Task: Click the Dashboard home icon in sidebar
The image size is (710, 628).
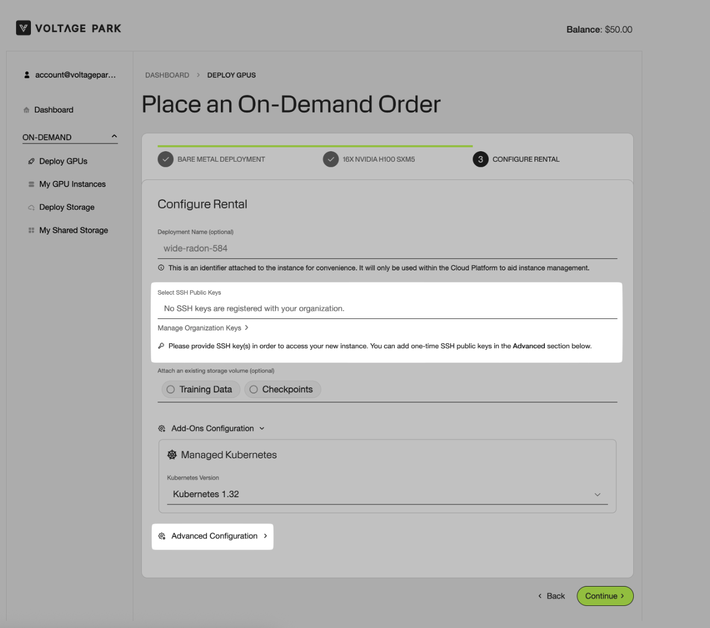Action: coord(27,110)
